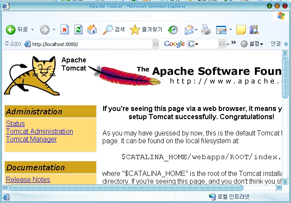
Task: Click the page icon in address bar
Action: point(28,44)
